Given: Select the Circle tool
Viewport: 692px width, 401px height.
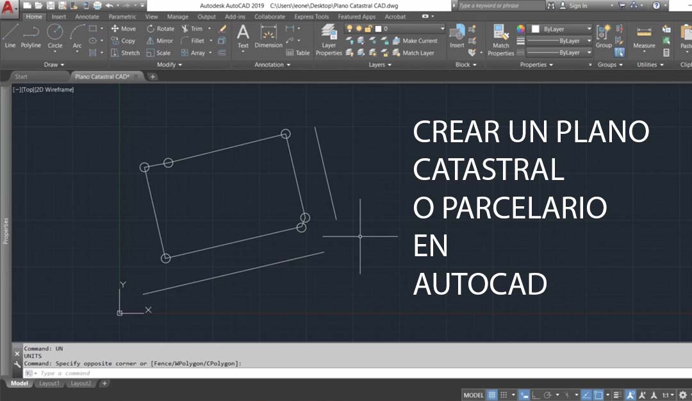Looking at the screenshot, I should coord(54,36).
